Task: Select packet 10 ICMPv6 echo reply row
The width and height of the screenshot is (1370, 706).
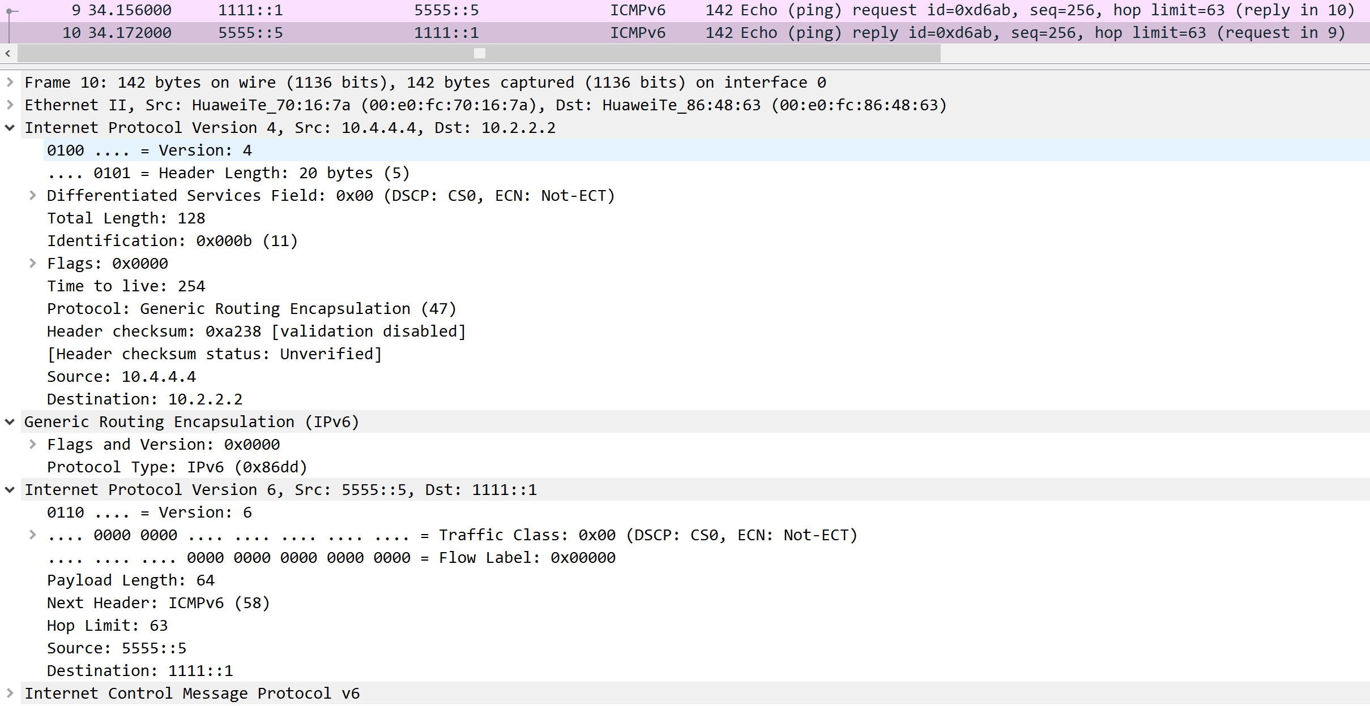Action: (680, 33)
